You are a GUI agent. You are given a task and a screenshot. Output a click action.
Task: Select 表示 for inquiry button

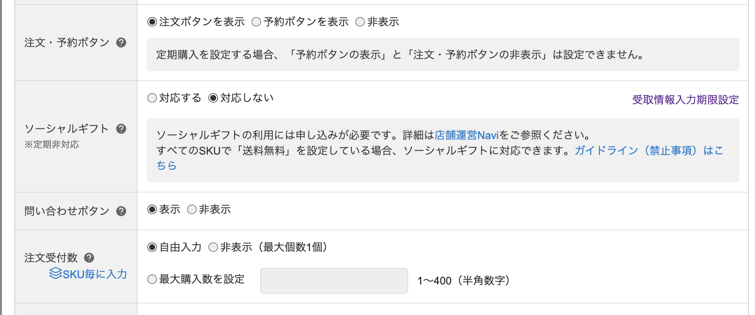[152, 210]
